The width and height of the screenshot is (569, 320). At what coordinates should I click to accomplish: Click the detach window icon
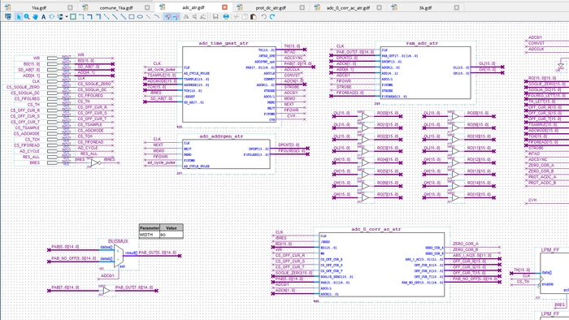click(7, 17)
